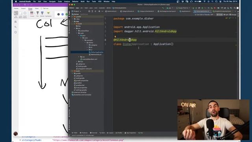Open the Google Pixel device dropdown

183,8
